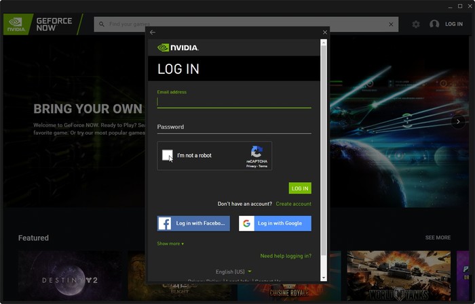Advance carousel with right chevron
The width and height of the screenshot is (475, 304).
coord(458,122)
